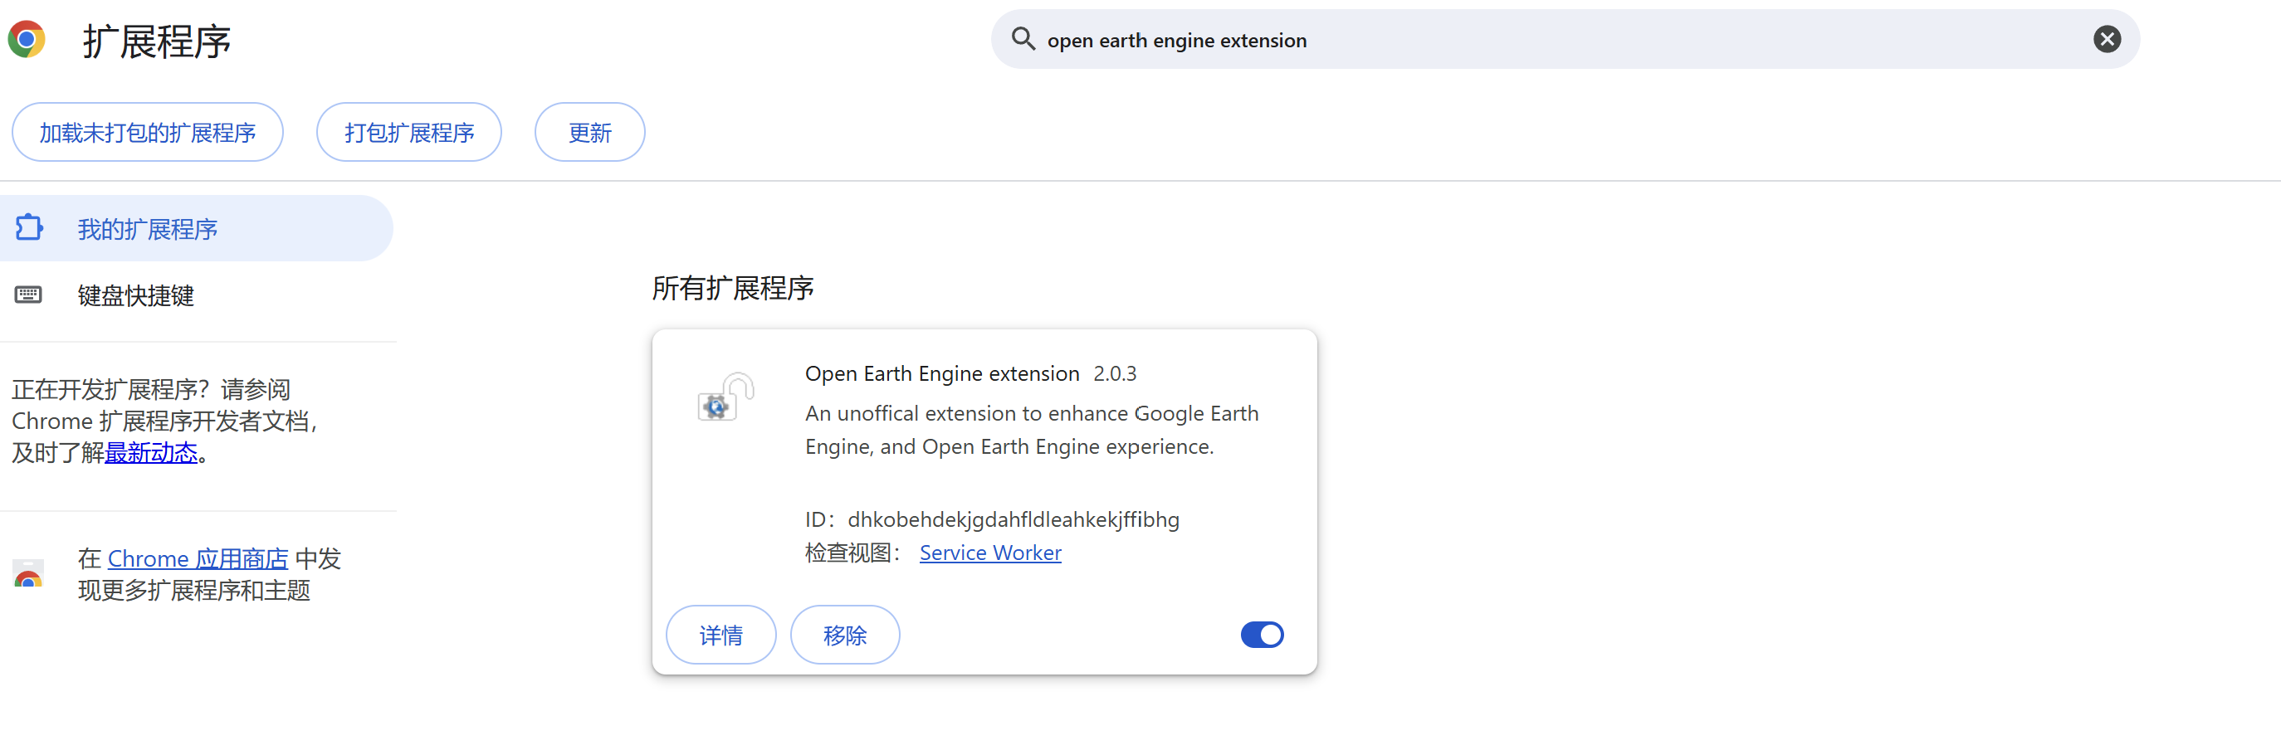Viewport: 2281px width, 750px height.
Task: Click the puzzle piece extensions icon
Action: (x=29, y=227)
